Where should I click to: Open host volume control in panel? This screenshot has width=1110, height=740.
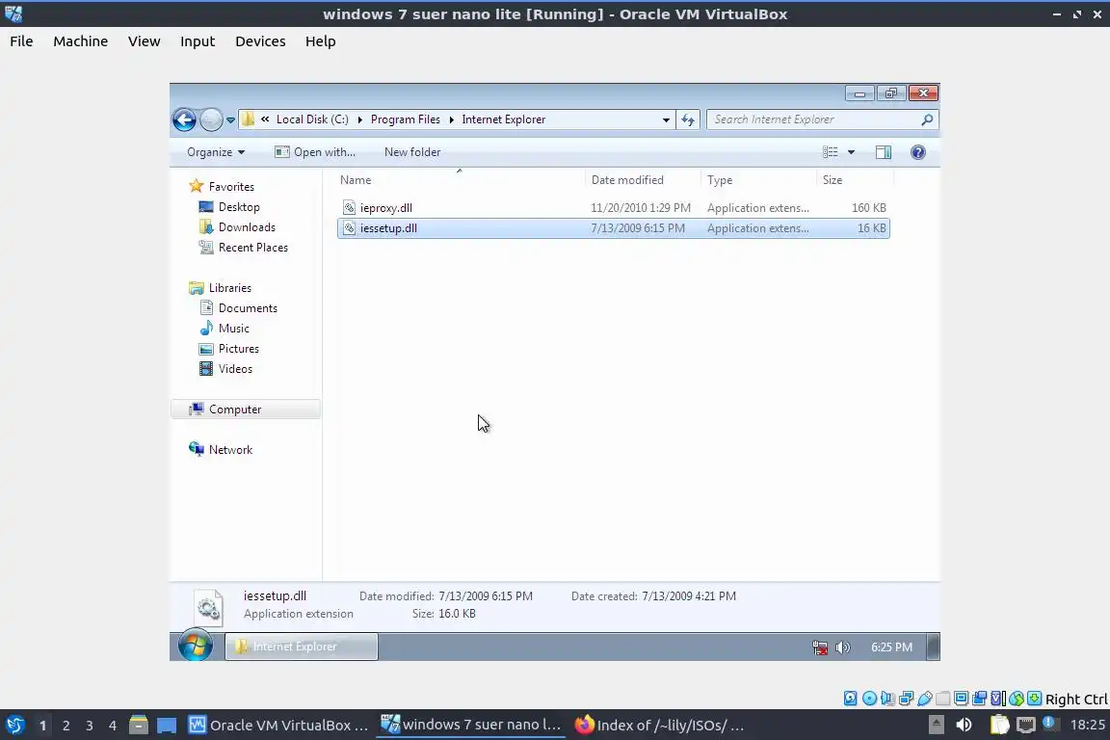click(965, 725)
